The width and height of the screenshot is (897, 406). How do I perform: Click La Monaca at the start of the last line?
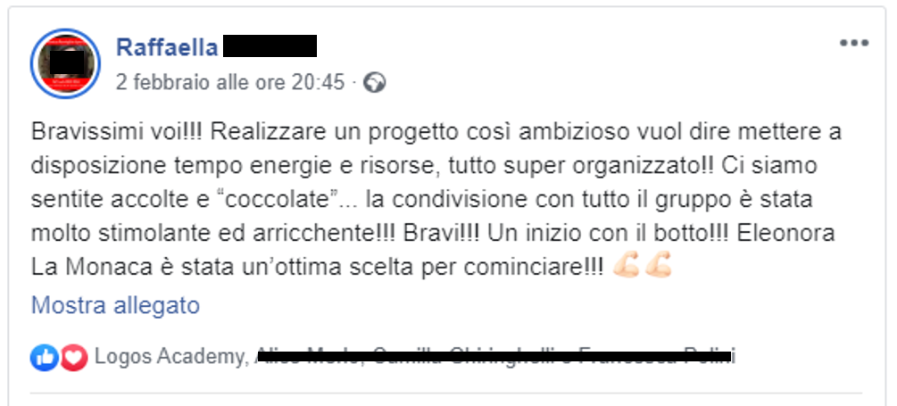pyautogui.click(x=95, y=267)
